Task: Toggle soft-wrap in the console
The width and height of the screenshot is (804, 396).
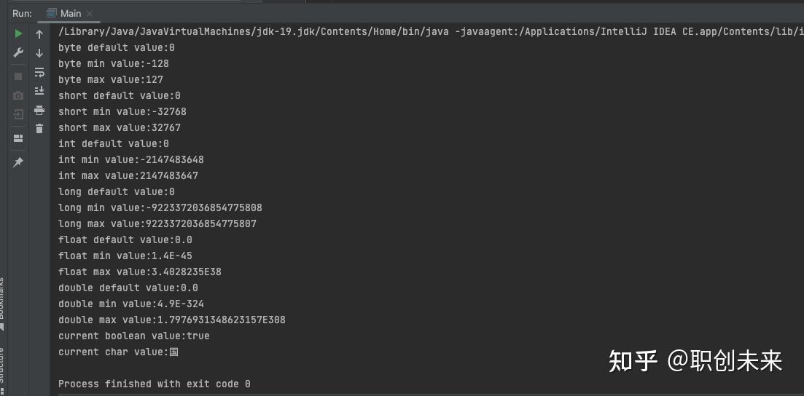Action: (39, 72)
